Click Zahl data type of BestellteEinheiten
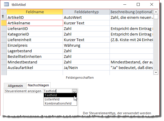 click(x=86, y=56)
